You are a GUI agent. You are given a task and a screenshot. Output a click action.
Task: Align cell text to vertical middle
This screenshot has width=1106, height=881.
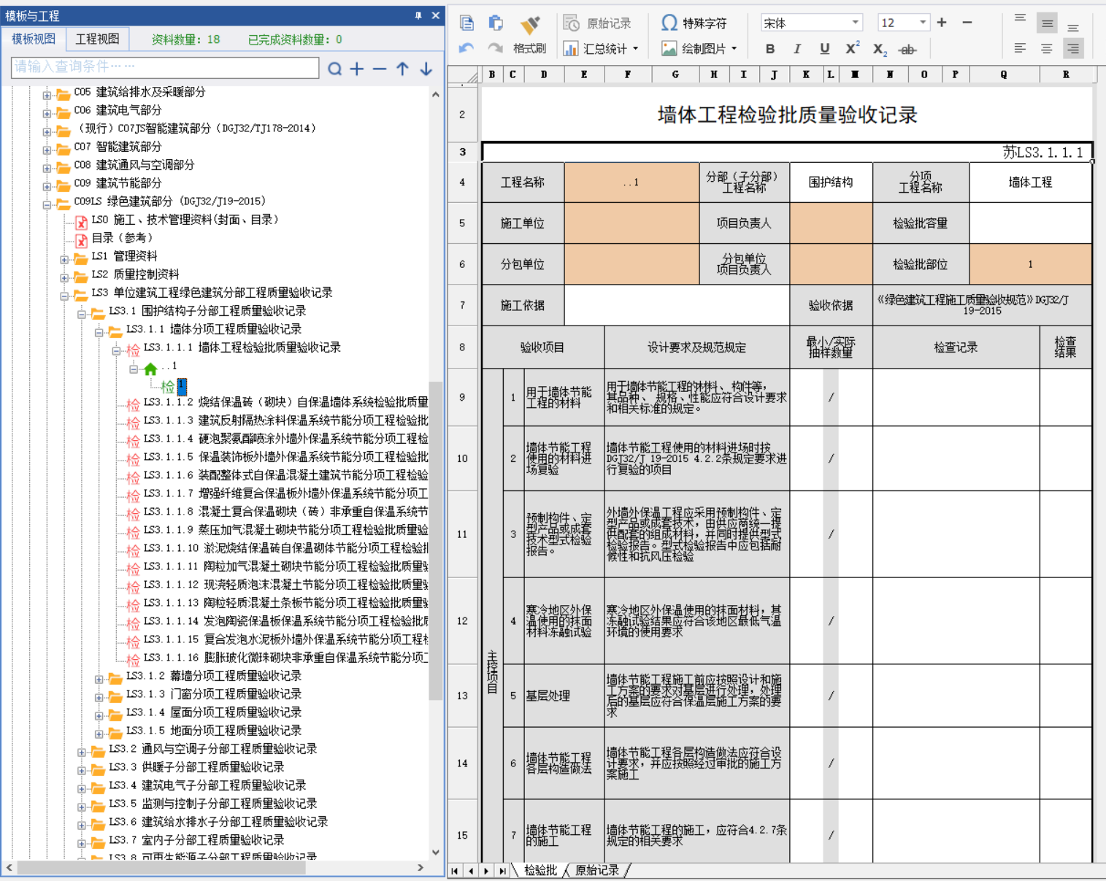click(x=1048, y=23)
